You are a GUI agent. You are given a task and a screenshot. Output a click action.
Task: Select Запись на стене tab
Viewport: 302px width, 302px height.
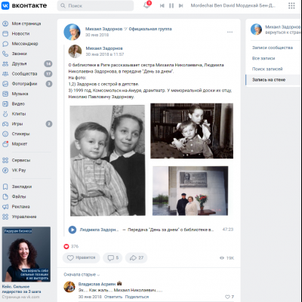(x=273, y=80)
